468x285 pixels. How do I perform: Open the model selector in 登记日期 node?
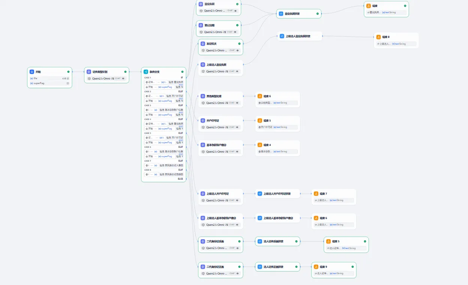pos(215,32)
